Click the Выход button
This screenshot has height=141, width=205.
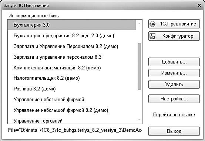pyautogui.click(x=174, y=131)
